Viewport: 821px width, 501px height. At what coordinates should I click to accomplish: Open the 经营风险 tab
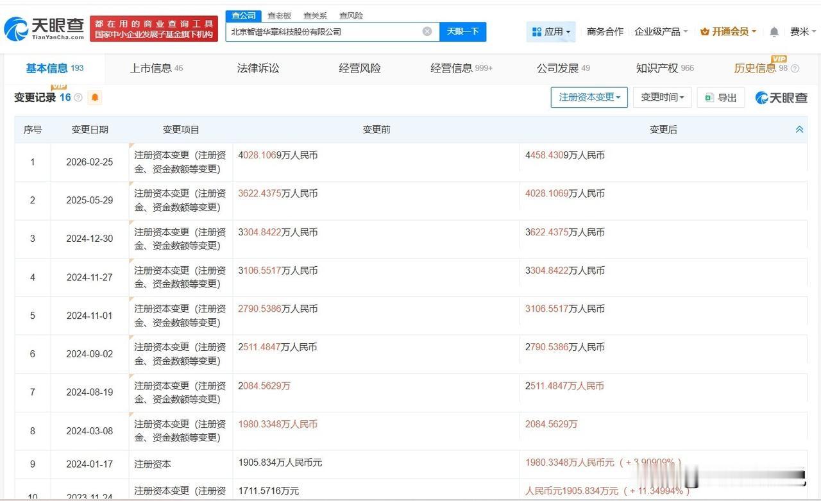pos(360,68)
